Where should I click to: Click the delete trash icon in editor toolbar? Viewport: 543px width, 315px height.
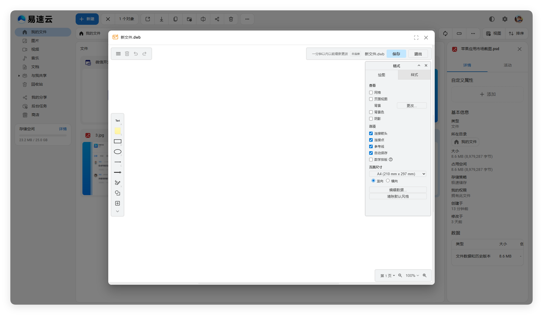click(x=127, y=54)
